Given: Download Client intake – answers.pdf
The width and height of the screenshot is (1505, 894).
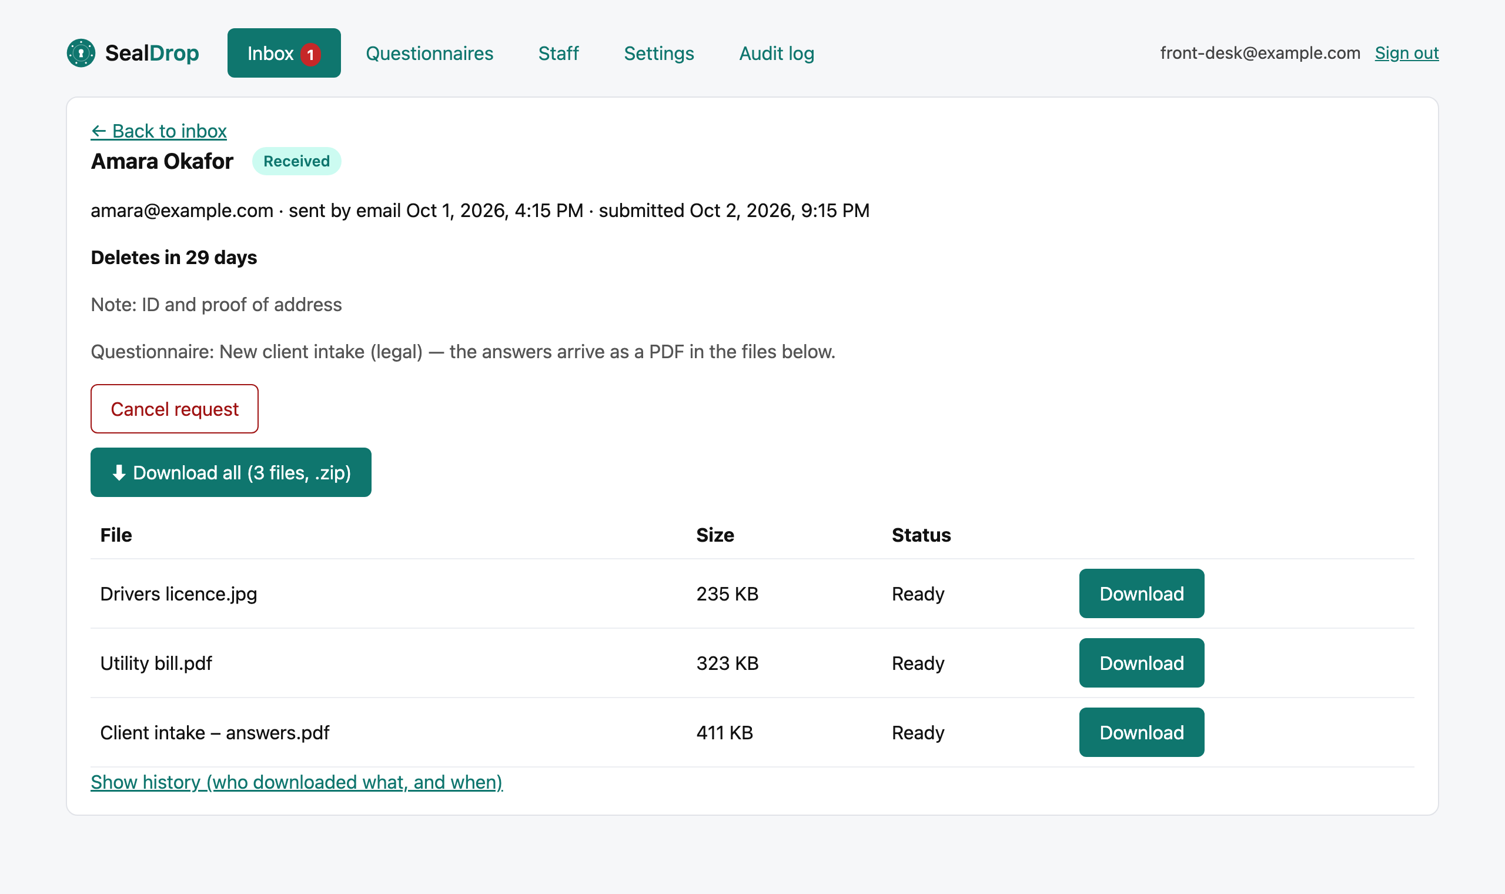Looking at the screenshot, I should 1142,732.
